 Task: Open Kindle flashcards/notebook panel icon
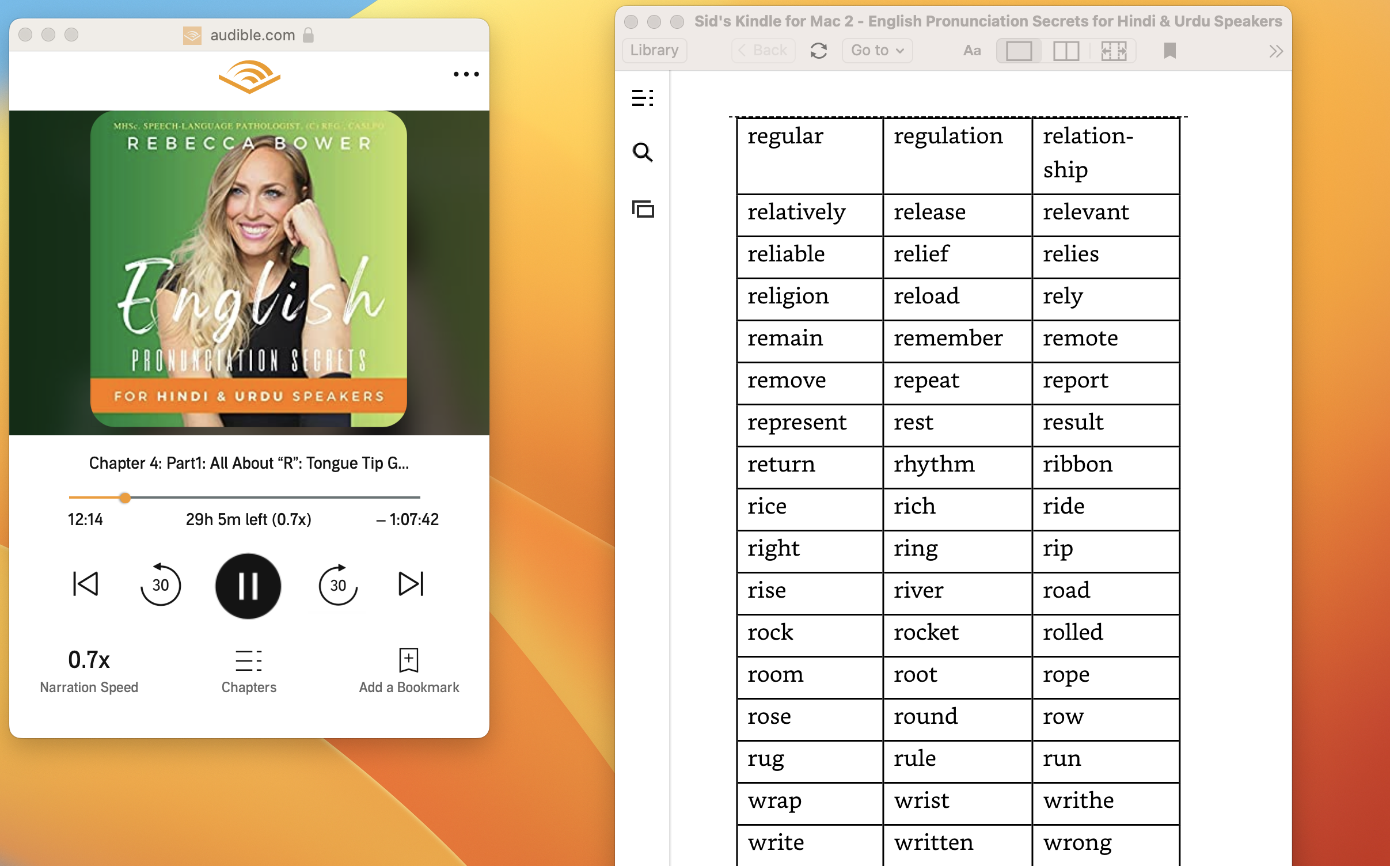pyautogui.click(x=643, y=208)
